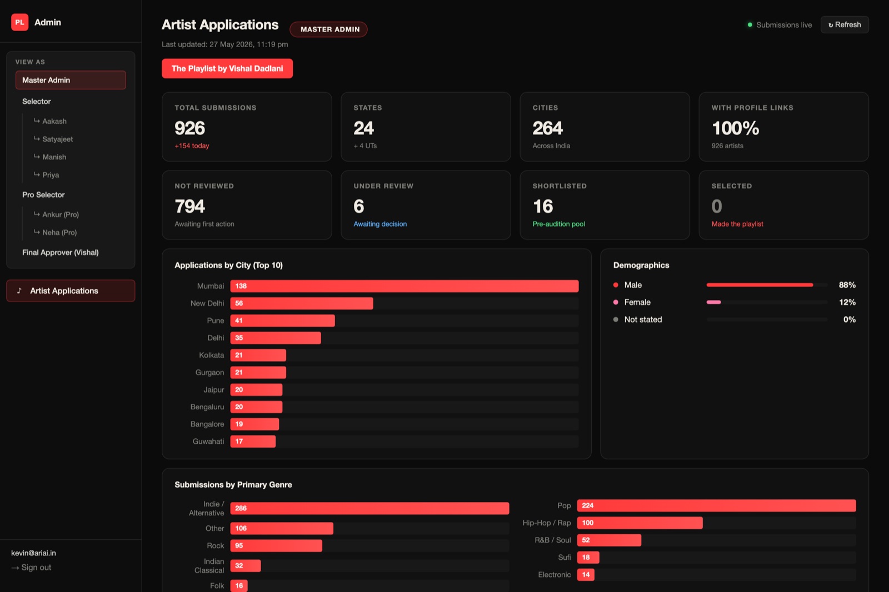889x592 pixels.
Task: Click the Bangalore bar showing 19
Action: pyautogui.click(x=254, y=424)
